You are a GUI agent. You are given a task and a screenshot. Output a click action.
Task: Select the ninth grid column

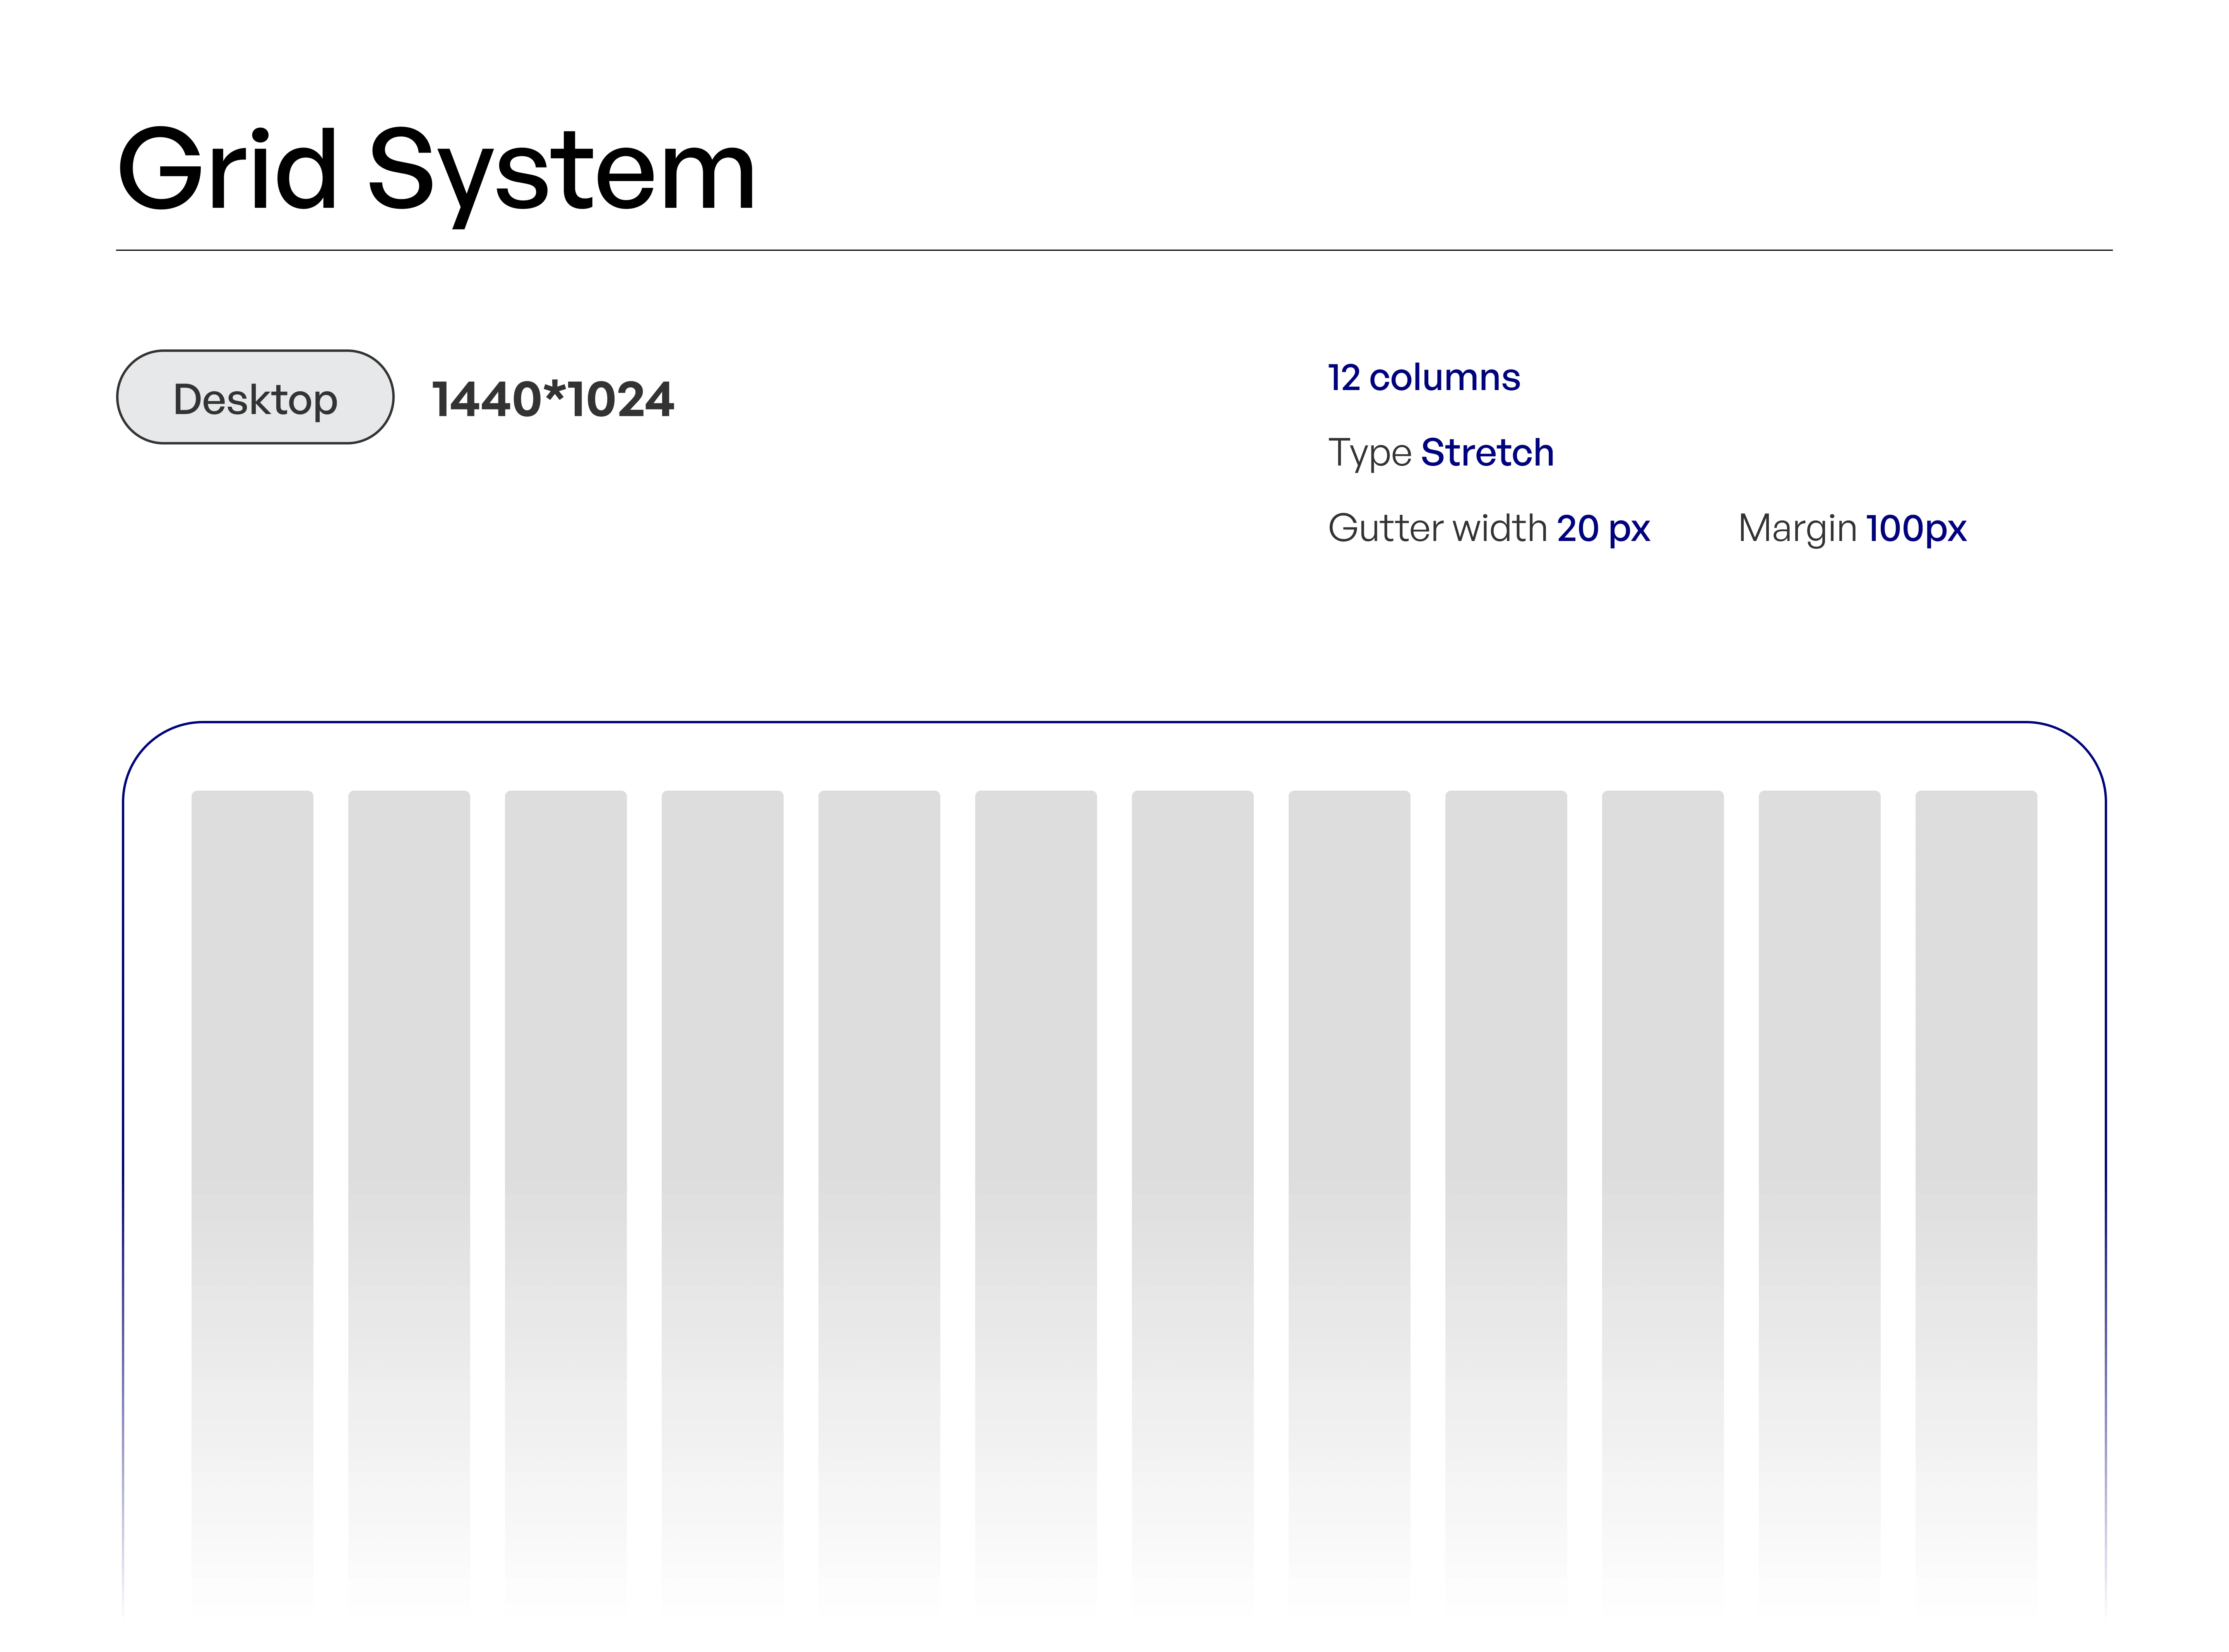1506,1100
